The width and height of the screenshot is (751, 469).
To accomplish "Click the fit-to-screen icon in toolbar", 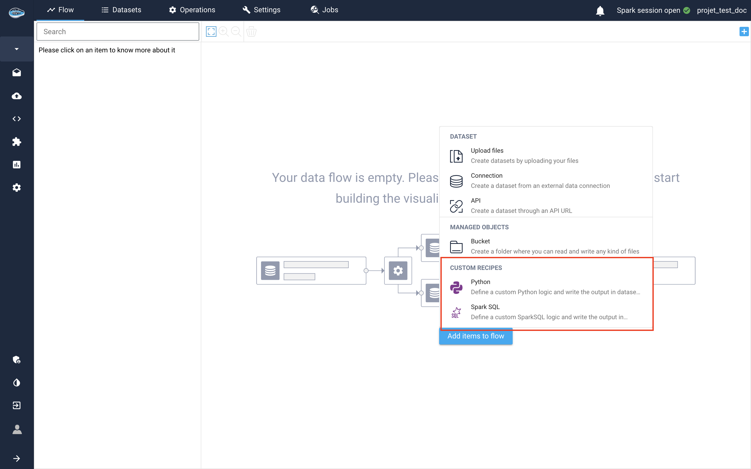I will click(x=211, y=32).
